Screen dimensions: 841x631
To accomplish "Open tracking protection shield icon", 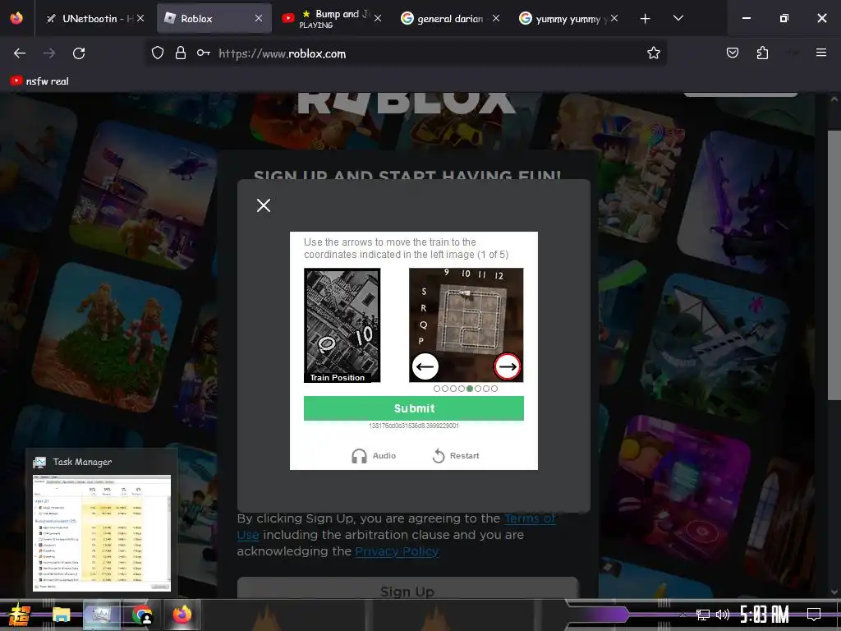I will pyautogui.click(x=157, y=53).
